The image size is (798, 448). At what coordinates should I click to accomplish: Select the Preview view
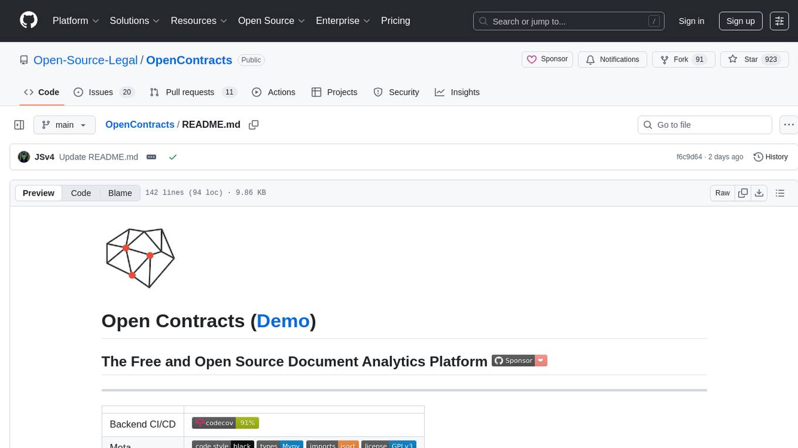point(39,193)
